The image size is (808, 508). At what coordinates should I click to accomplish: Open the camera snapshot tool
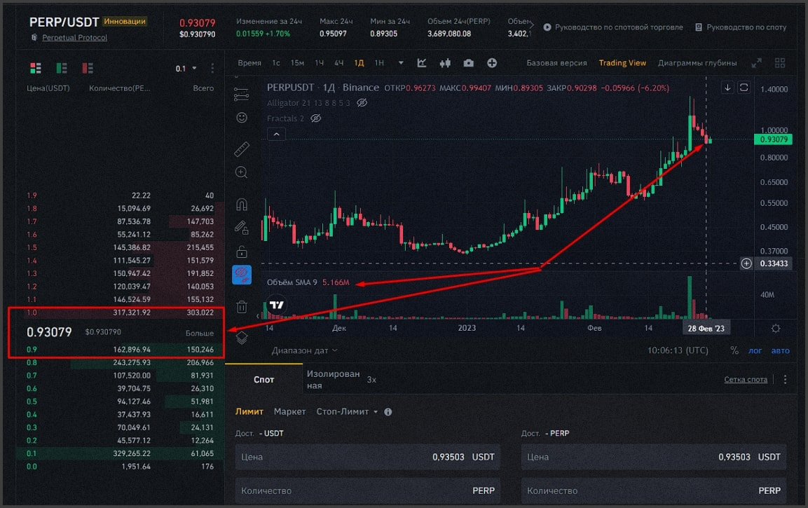(x=468, y=63)
